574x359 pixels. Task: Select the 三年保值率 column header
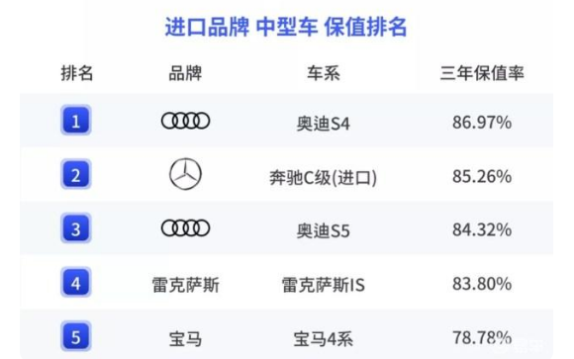click(482, 73)
